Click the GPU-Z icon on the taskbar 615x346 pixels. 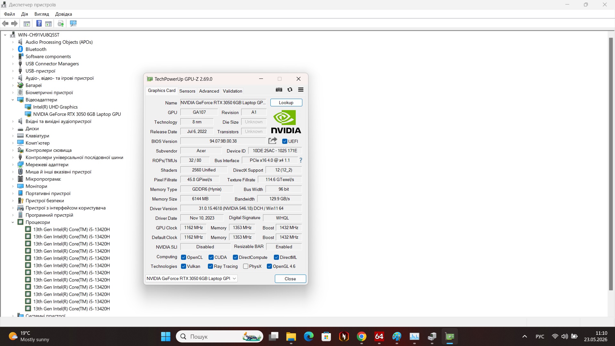coord(450,336)
